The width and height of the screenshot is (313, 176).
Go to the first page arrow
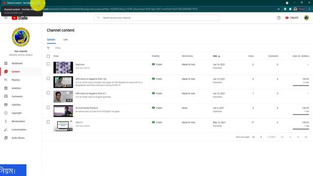pyautogui.click(x=282, y=137)
